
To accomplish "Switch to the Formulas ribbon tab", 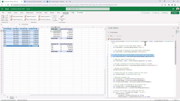I will click(39, 13).
